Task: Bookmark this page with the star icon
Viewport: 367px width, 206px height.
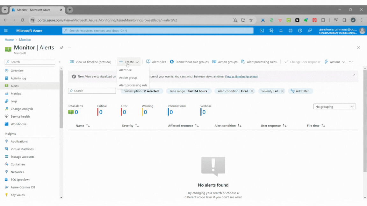Action: [x=251, y=20]
